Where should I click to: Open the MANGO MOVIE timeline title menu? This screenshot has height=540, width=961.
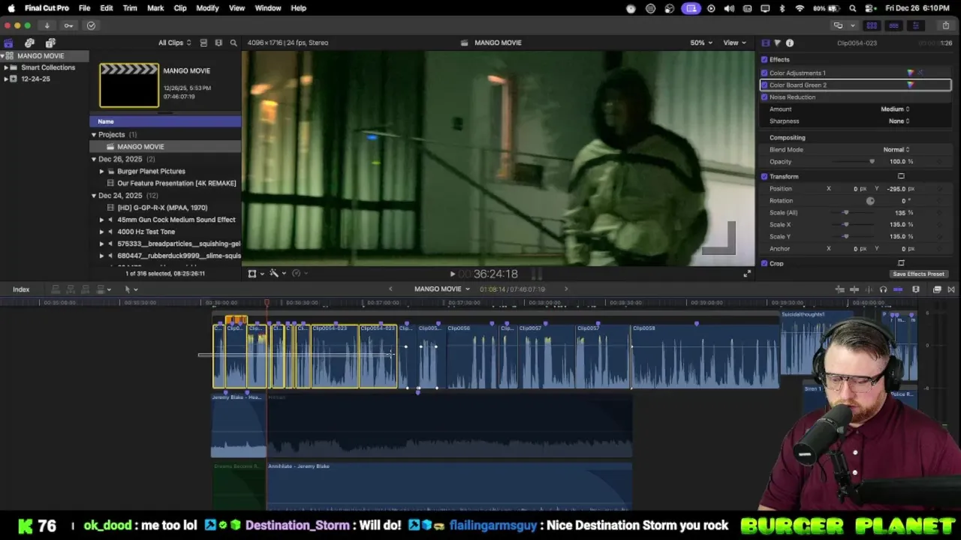click(x=441, y=289)
